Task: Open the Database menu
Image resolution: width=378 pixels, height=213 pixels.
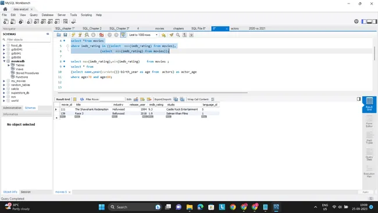Action: pos(48,15)
